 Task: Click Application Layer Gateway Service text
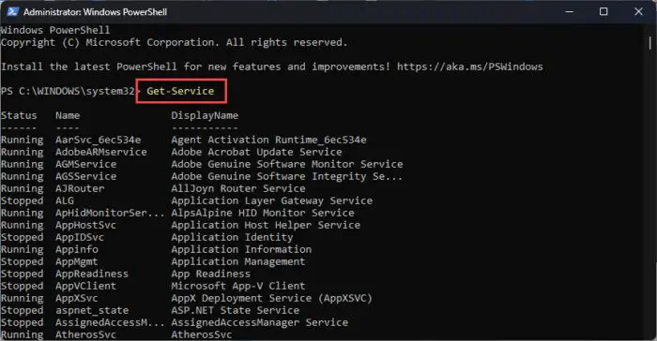tap(271, 200)
